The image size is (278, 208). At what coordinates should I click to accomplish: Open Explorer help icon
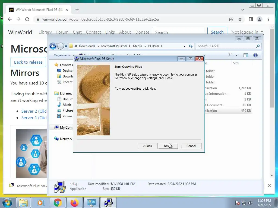tap(255, 55)
